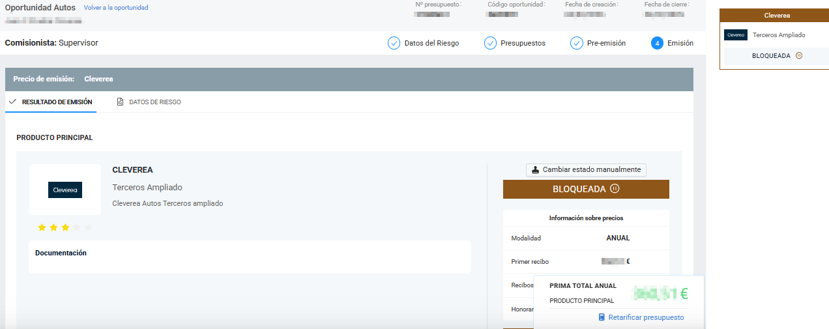Click the pause icon in the side card

tap(799, 56)
